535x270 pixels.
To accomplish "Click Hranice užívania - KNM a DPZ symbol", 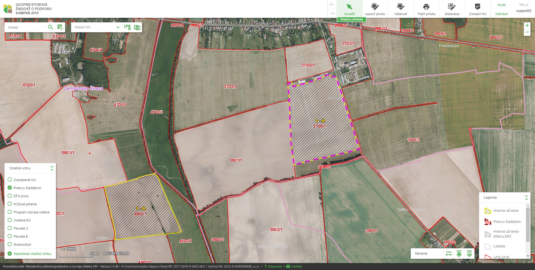I will 488,234.
